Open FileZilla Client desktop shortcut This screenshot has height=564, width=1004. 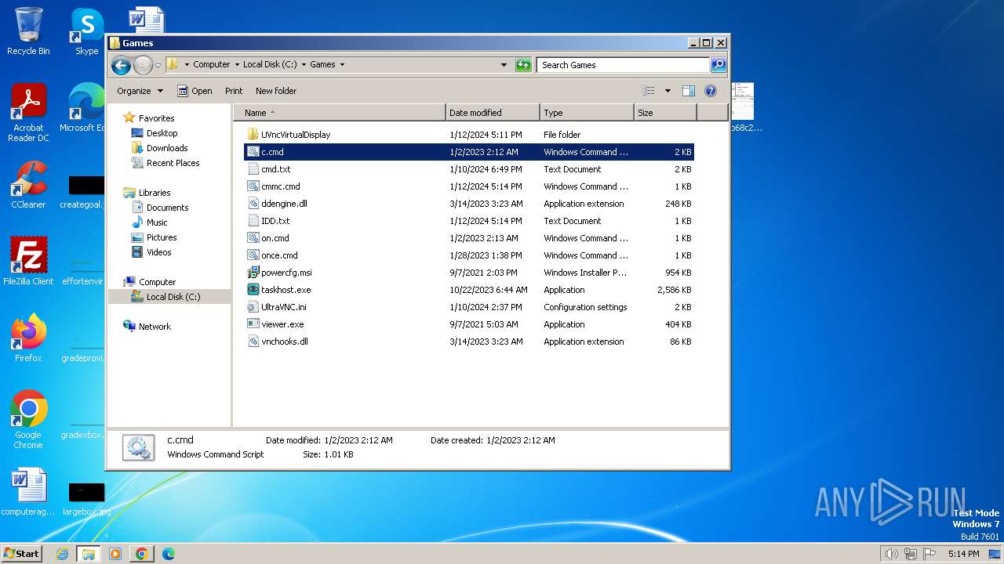(28, 261)
